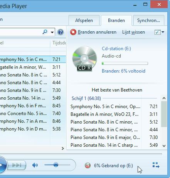The width and height of the screenshot is (170, 178).
Task: Select library Symphony No. 6 in F row
Action: coord(33,106)
